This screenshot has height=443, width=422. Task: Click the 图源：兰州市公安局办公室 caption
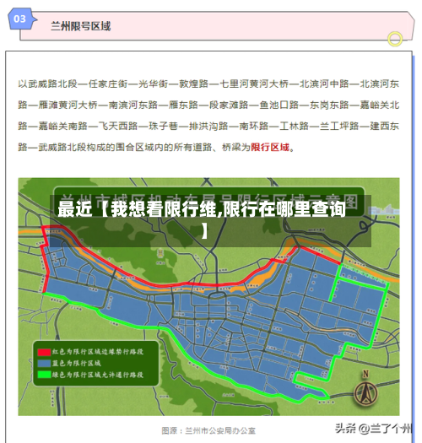pyautogui.click(x=208, y=430)
